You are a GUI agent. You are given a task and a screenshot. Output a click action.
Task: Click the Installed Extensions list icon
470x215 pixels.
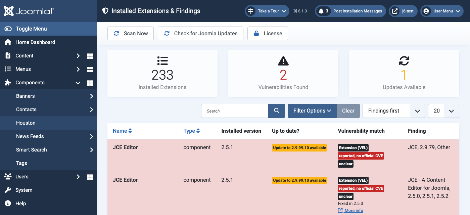(x=162, y=61)
